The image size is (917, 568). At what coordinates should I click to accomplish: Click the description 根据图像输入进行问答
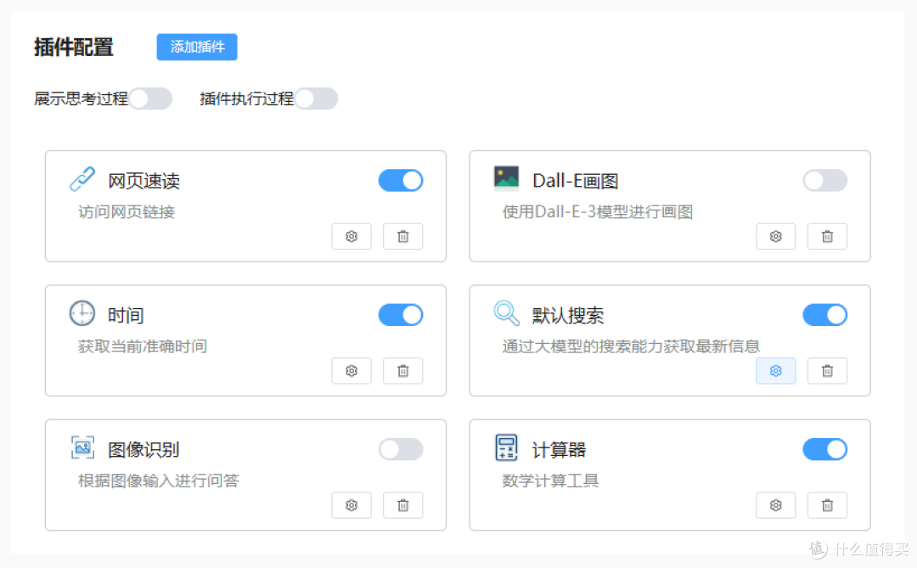pyautogui.click(x=159, y=481)
